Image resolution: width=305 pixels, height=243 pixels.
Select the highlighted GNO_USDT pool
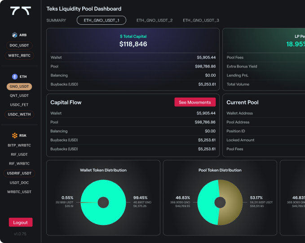pyautogui.click(x=20, y=86)
